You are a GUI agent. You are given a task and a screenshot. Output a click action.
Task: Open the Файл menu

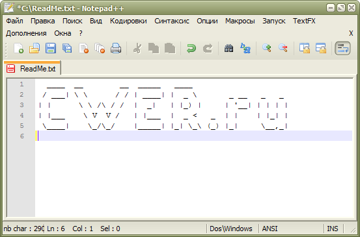(14, 21)
